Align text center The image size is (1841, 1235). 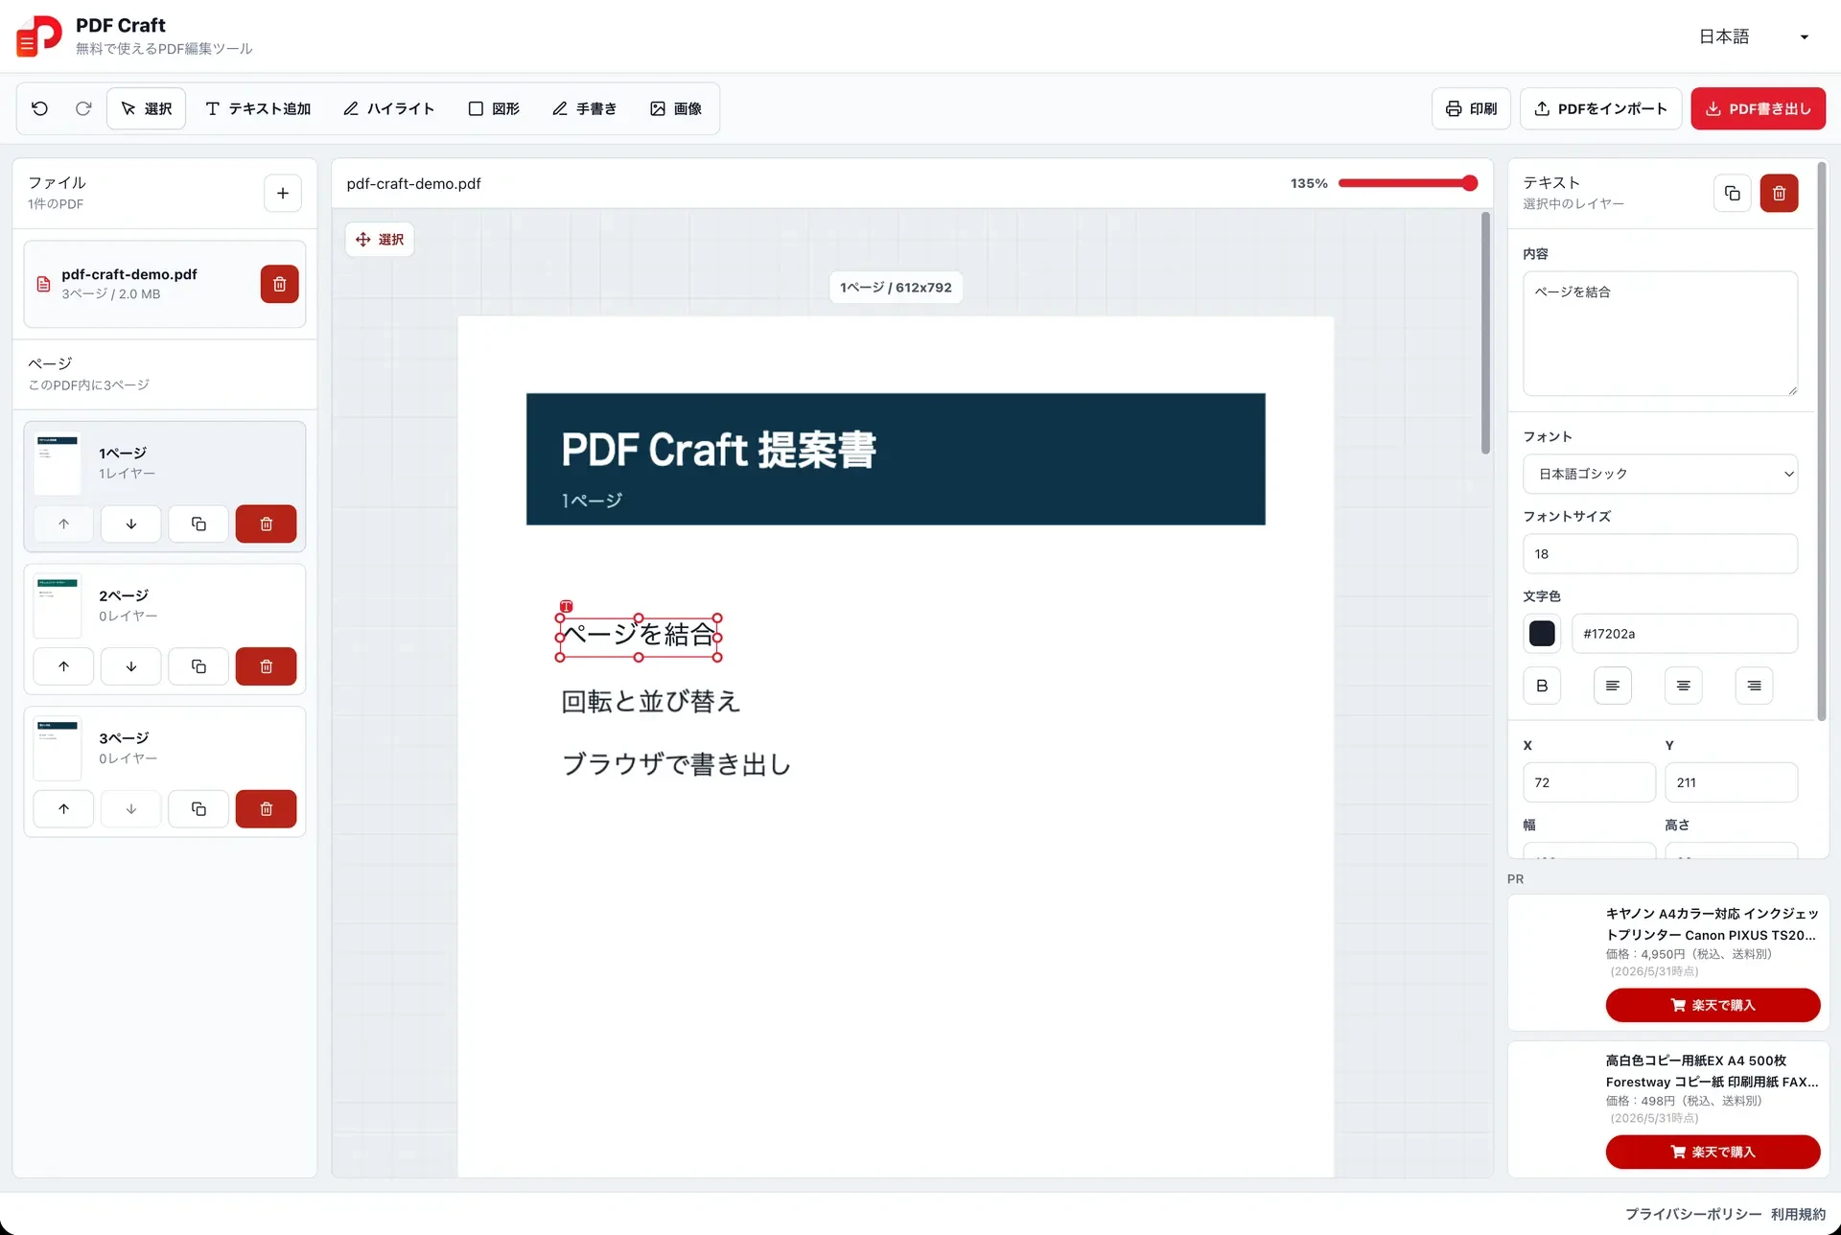point(1683,686)
